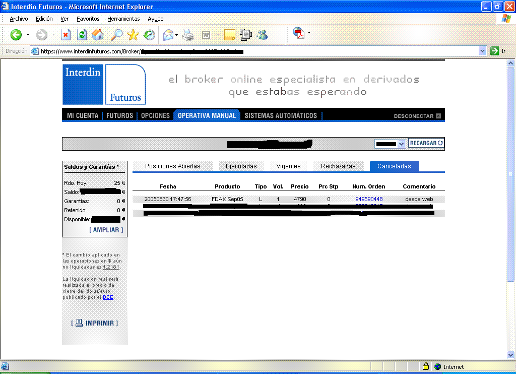Open the account selector dropdown beside Recargar
Viewport: 516px width, 387px height.
(x=390, y=144)
